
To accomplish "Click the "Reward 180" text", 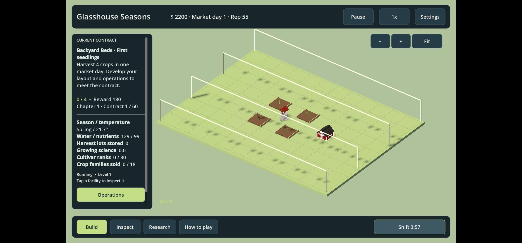I will pyautogui.click(x=107, y=99).
